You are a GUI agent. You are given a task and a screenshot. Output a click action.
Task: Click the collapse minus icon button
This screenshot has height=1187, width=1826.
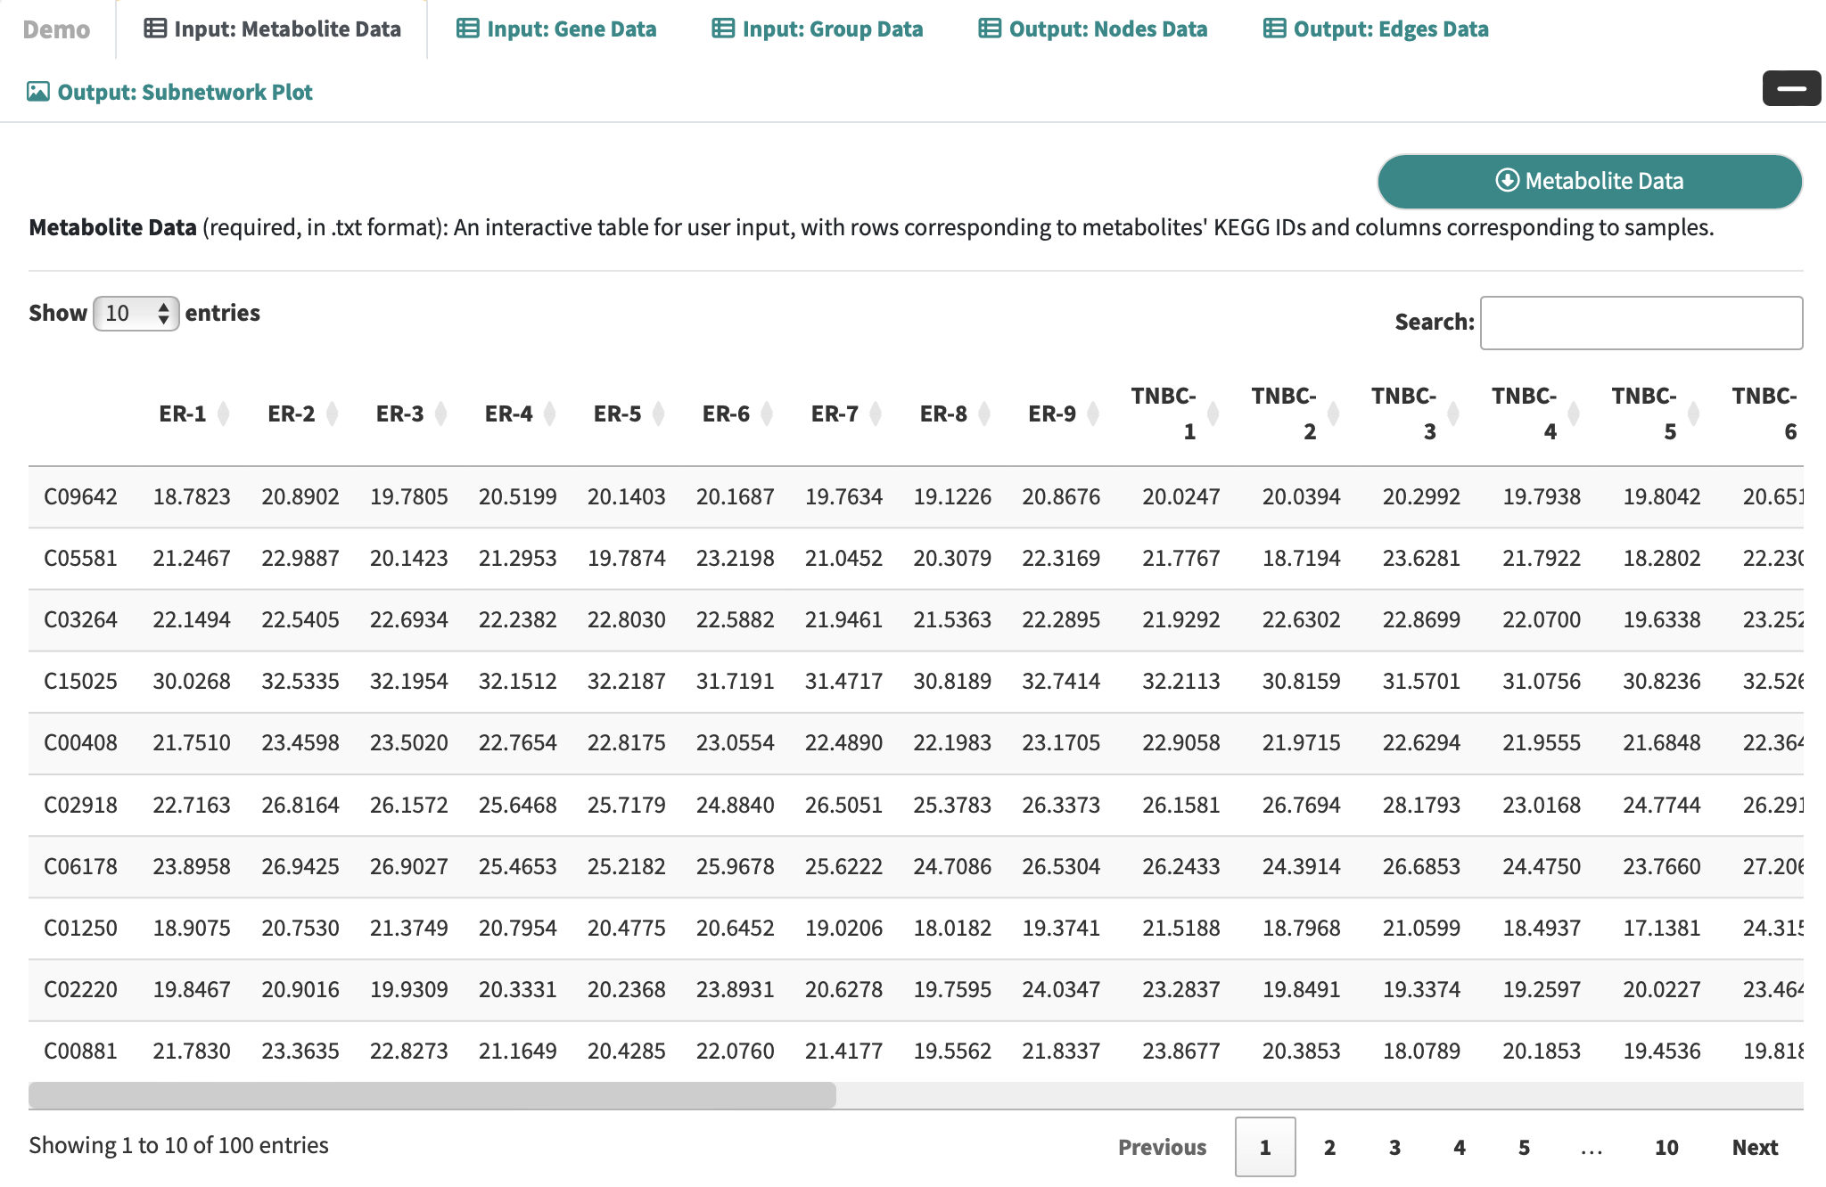coord(1791,88)
